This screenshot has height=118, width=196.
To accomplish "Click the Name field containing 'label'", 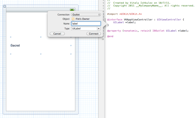I will [86, 23].
